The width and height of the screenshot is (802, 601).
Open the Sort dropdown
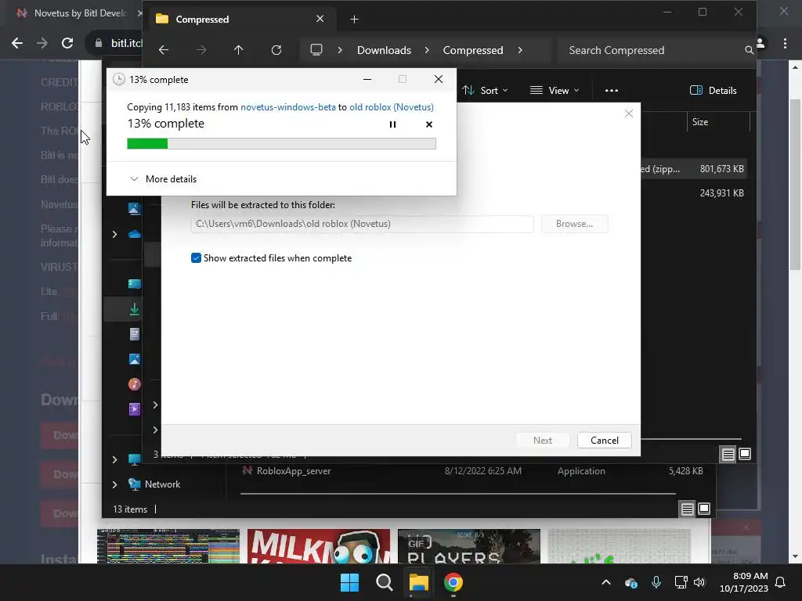tap(485, 91)
